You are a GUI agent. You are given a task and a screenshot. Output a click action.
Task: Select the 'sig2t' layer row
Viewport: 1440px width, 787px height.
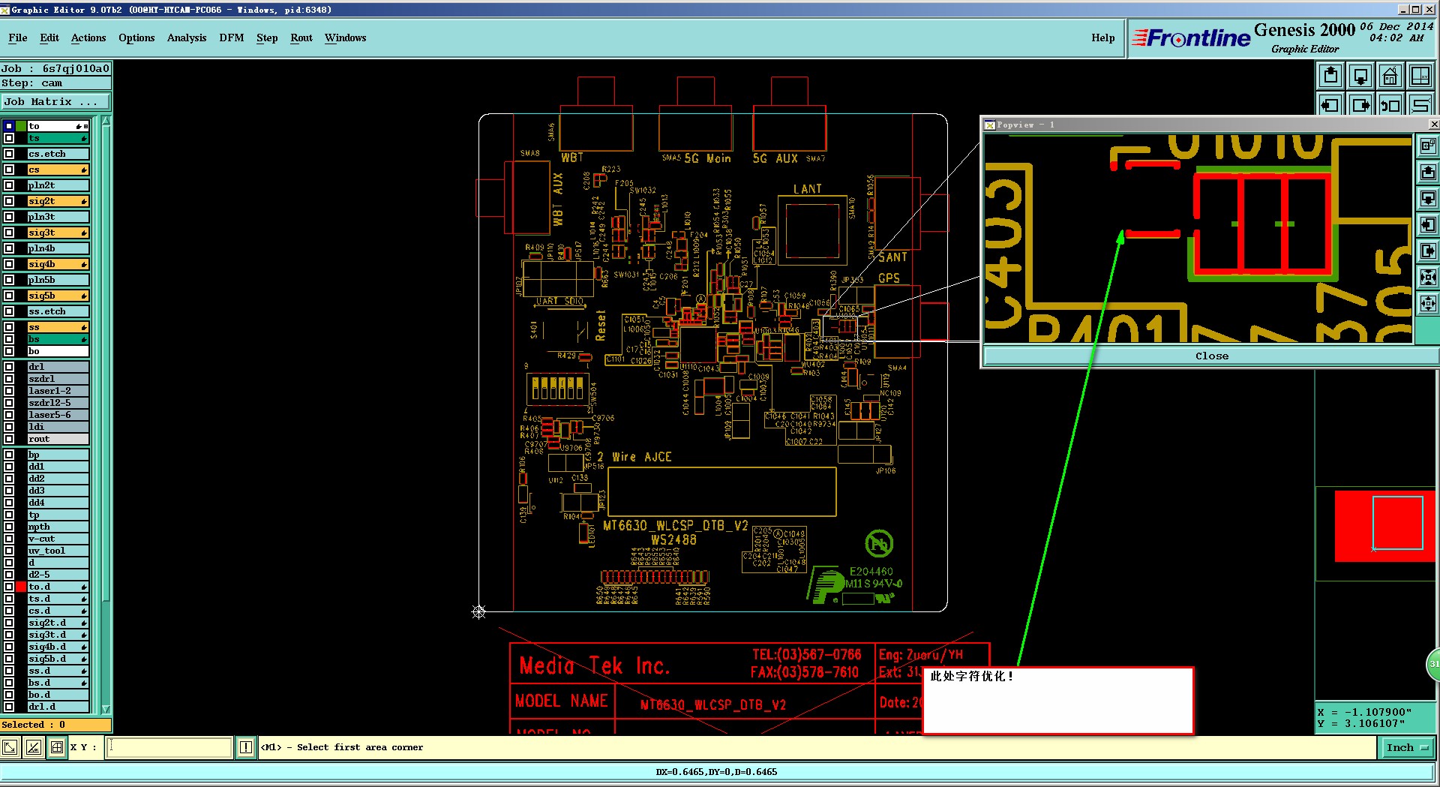click(x=58, y=201)
